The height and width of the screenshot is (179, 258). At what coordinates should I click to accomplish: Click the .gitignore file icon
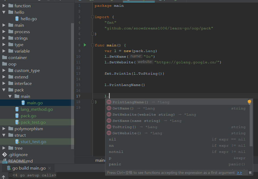pos(4,154)
